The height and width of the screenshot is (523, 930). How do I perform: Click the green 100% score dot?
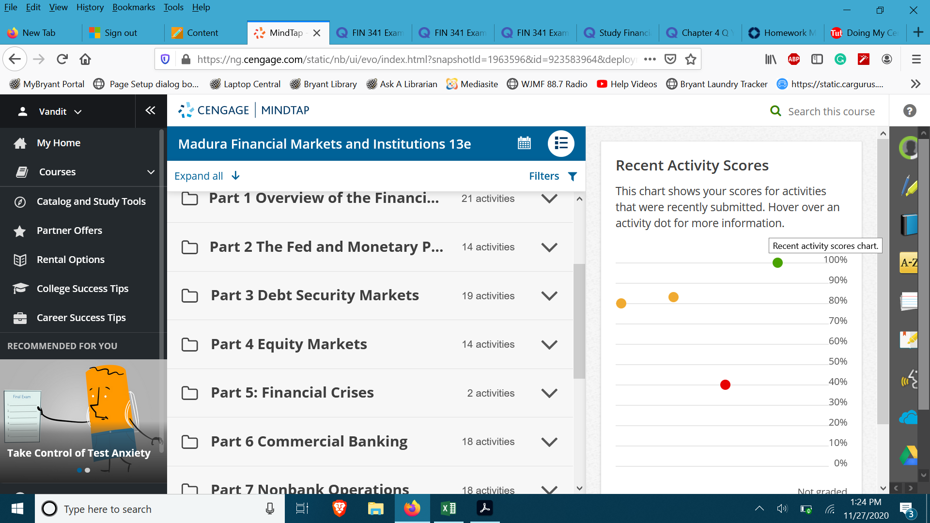click(x=777, y=262)
